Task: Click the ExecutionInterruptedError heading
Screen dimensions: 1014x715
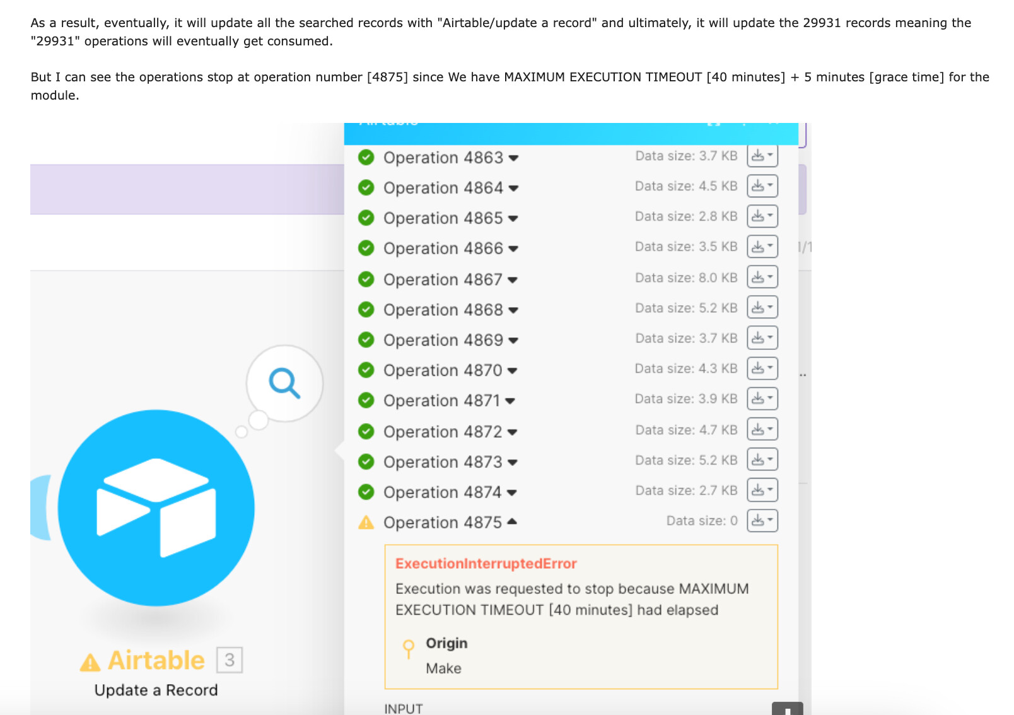Action: coord(486,564)
